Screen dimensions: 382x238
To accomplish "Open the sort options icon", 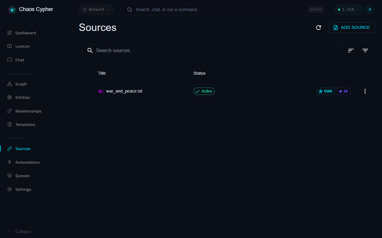I will (x=351, y=51).
